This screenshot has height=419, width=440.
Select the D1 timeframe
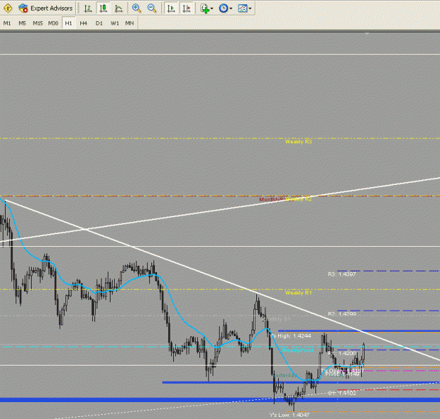point(99,23)
